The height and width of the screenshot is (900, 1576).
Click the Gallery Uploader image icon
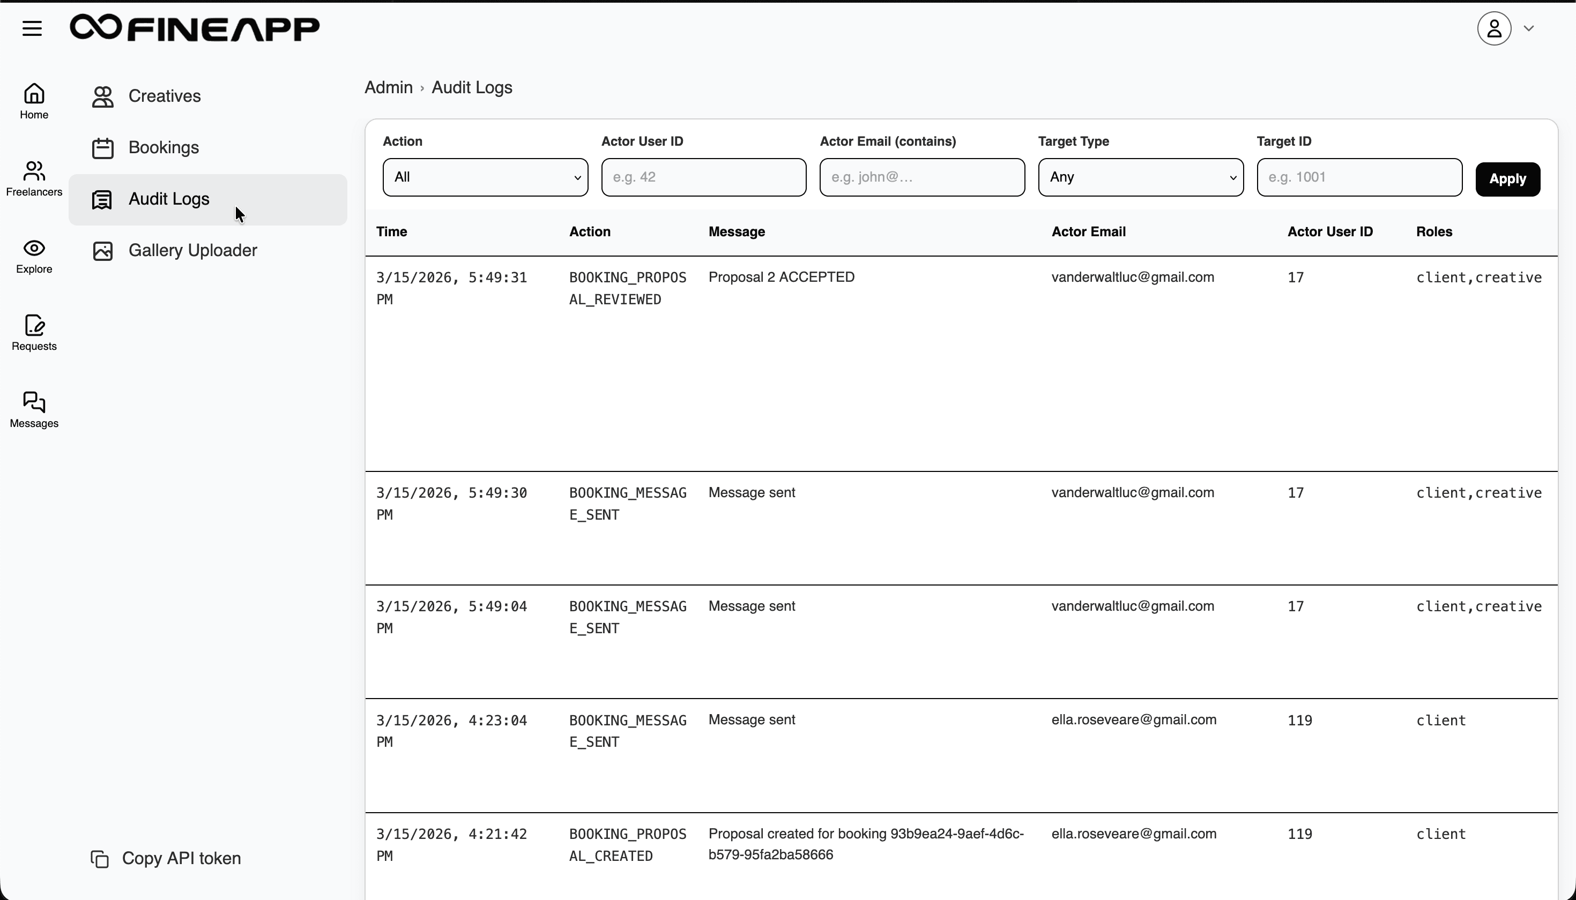(104, 250)
